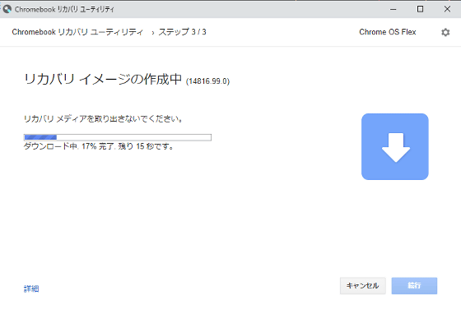Click the Chromebook リカバリ ユーティリティ breadcrumb
The width and height of the screenshot is (461, 318).
pyautogui.click(x=77, y=32)
